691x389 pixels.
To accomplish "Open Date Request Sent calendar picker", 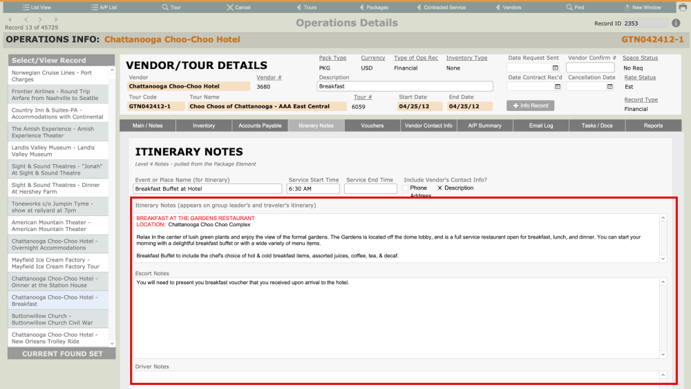I will pyautogui.click(x=556, y=68).
